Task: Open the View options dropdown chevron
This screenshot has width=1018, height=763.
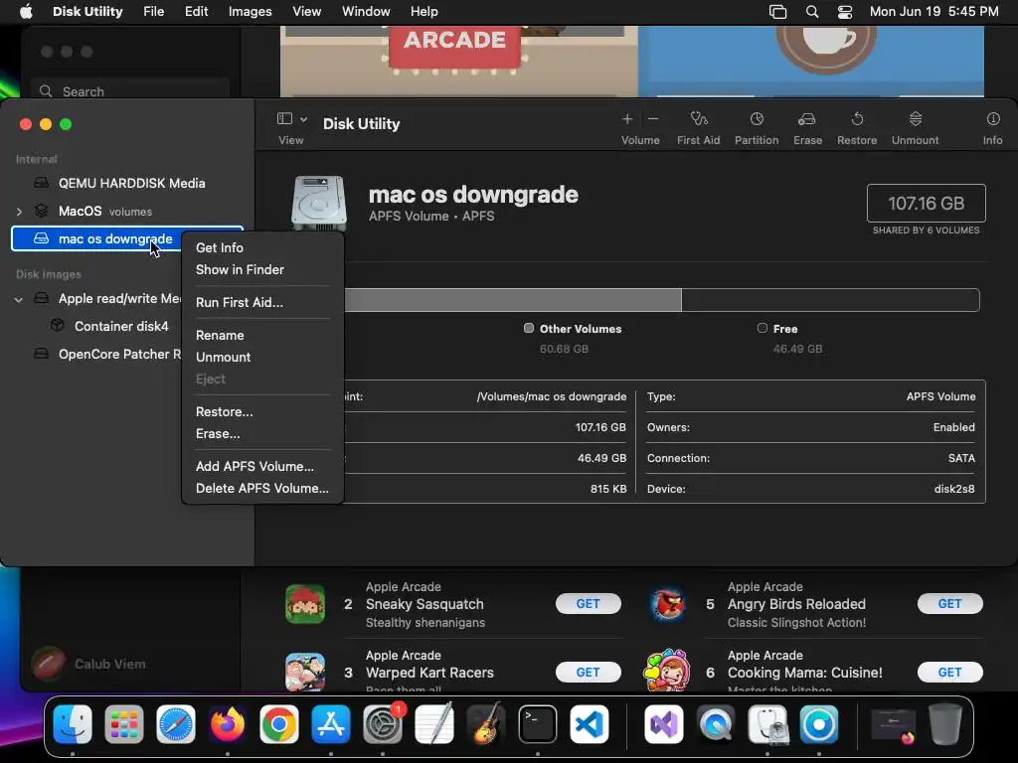Action: point(303,119)
